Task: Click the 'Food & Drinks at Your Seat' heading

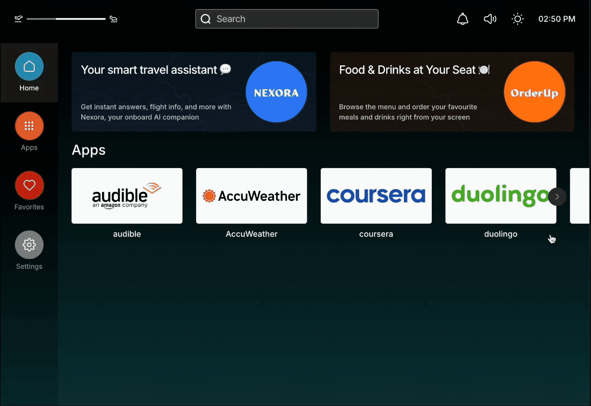Action: pyautogui.click(x=414, y=70)
